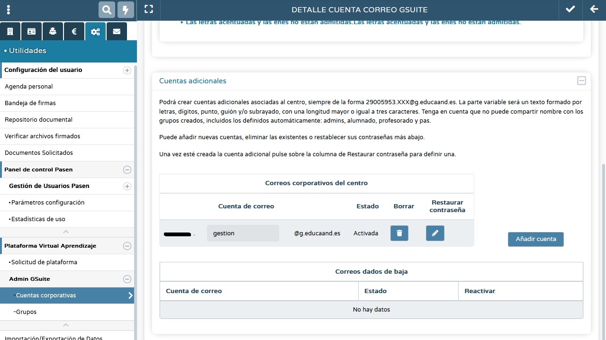This screenshot has width=606, height=340.
Task: Collapse the Admin GSuite subsection
Action: point(127,279)
